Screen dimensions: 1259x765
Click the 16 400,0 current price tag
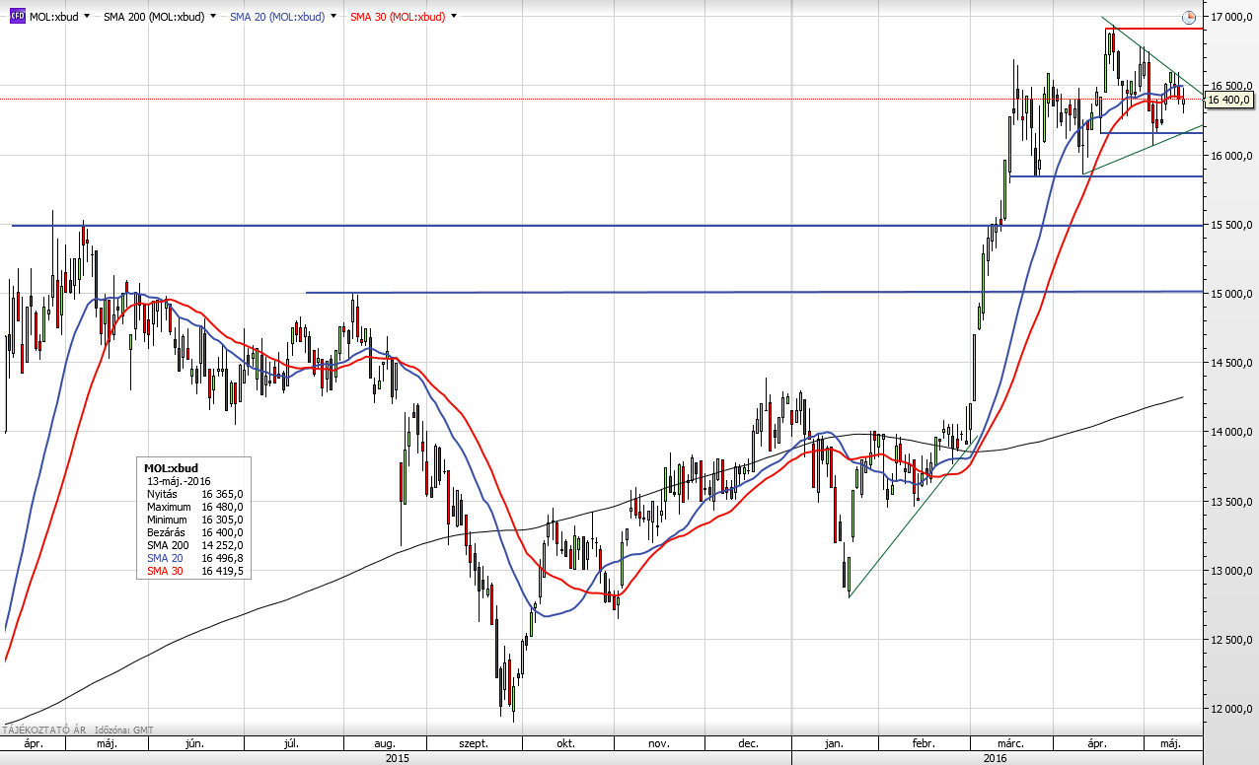[1228, 100]
